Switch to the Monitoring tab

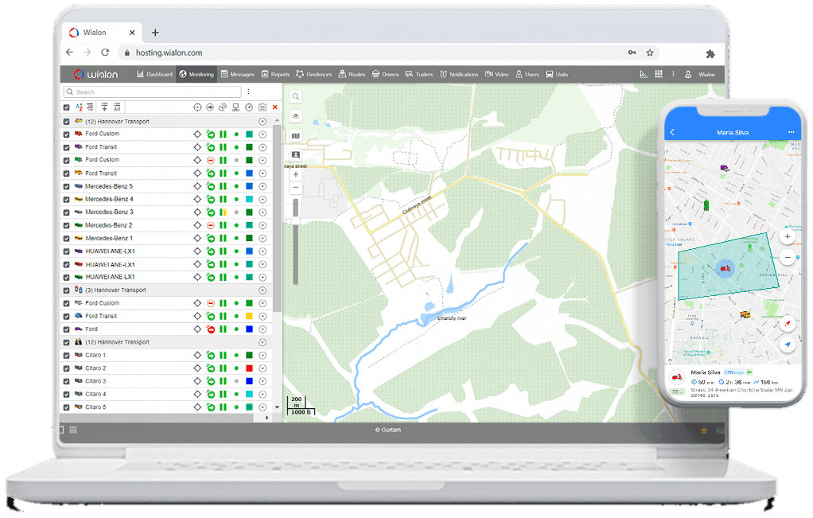(196, 74)
